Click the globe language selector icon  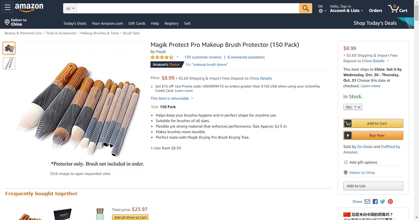321,11
